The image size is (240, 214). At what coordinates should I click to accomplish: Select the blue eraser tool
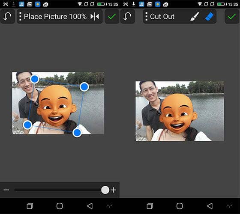[209, 16]
